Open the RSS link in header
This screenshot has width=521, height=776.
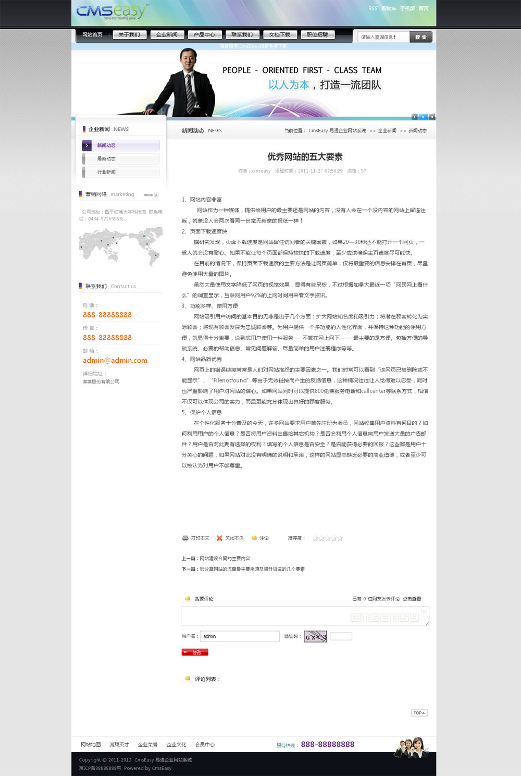click(373, 8)
